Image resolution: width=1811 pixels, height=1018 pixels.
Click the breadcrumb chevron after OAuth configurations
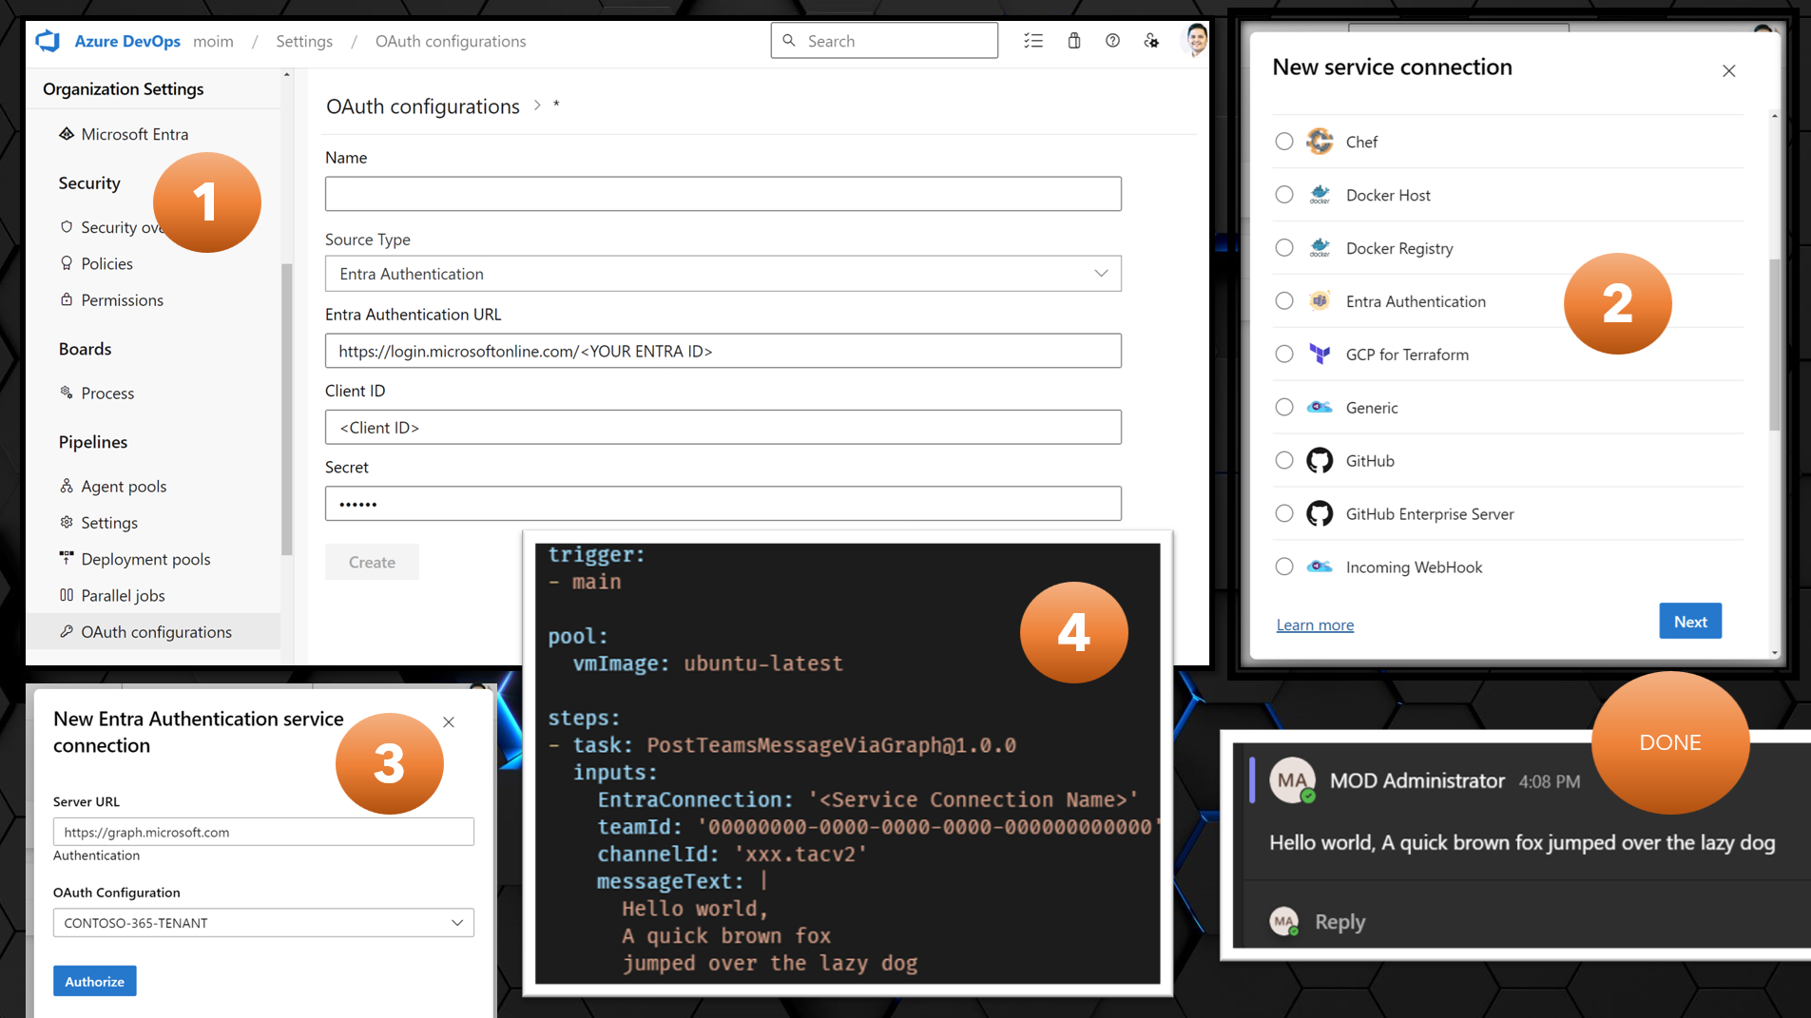[x=537, y=106]
